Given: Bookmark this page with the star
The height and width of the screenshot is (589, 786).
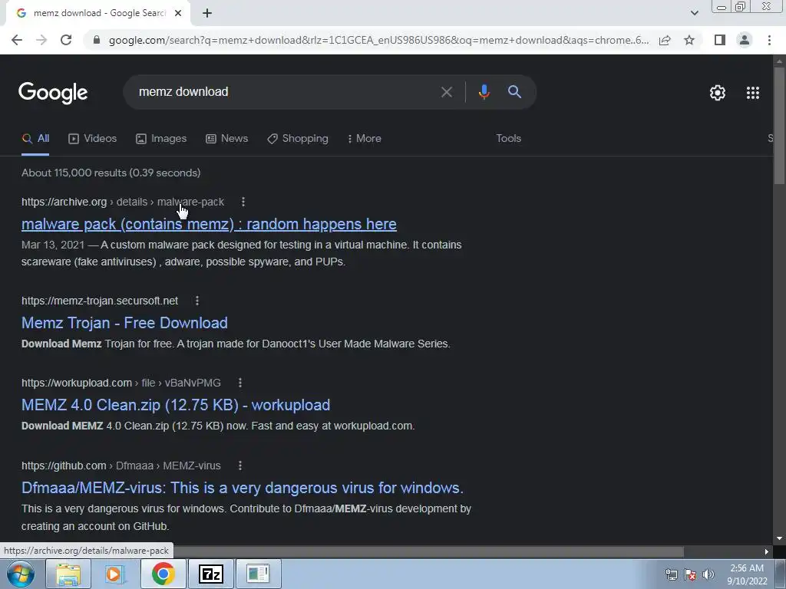Looking at the screenshot, I should point(689,40).
